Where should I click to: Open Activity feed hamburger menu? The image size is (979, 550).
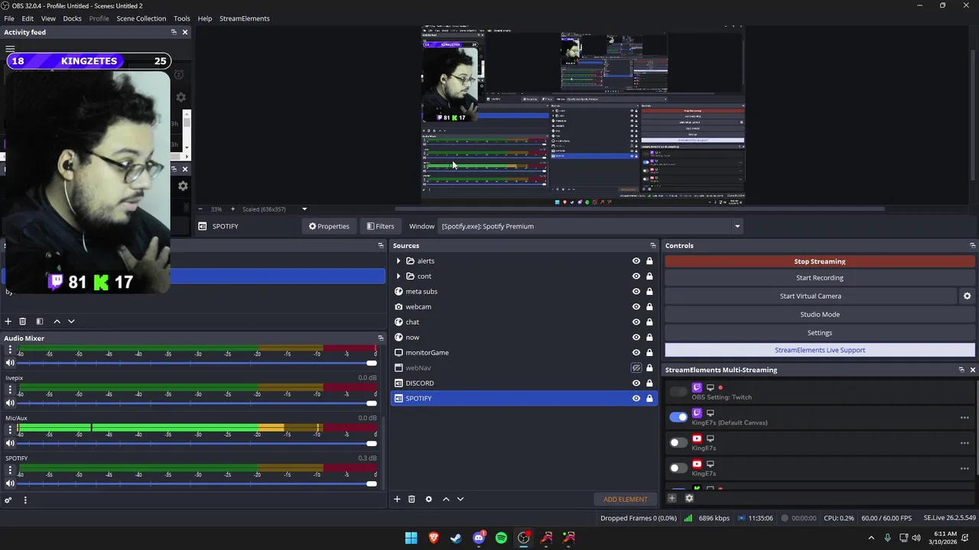(10, 49)
